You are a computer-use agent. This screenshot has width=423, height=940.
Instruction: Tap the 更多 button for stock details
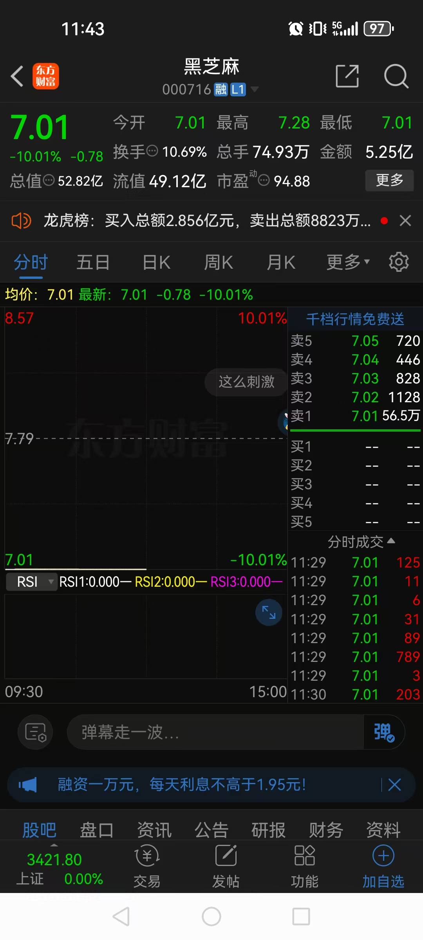389,180
